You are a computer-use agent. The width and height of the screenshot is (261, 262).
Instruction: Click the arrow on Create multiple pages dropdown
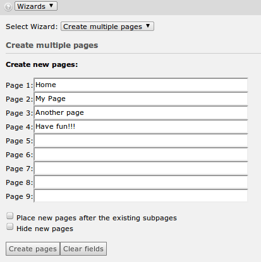coord(148,26)
